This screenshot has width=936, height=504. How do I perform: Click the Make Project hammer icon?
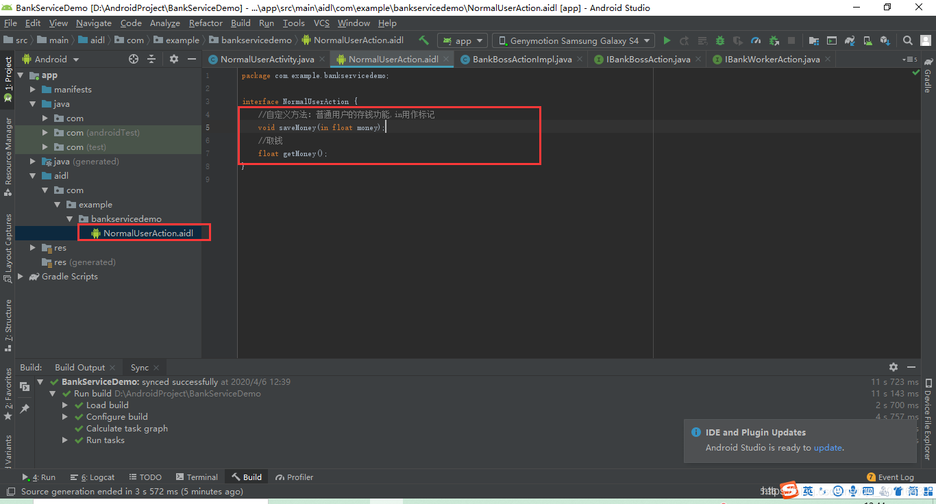click(423, 40)
